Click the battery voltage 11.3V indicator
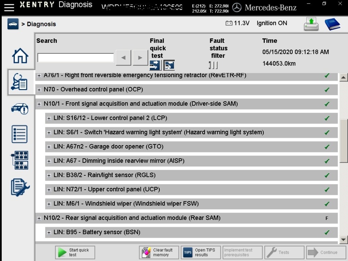This screenshot has width=348, height=261. coord(237,23)
